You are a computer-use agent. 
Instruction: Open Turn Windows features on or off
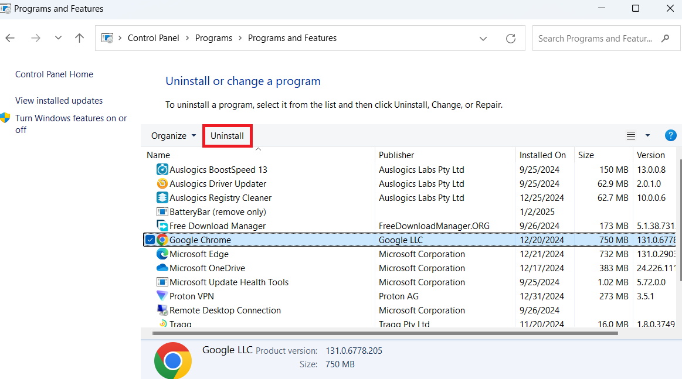coord(71,124)
